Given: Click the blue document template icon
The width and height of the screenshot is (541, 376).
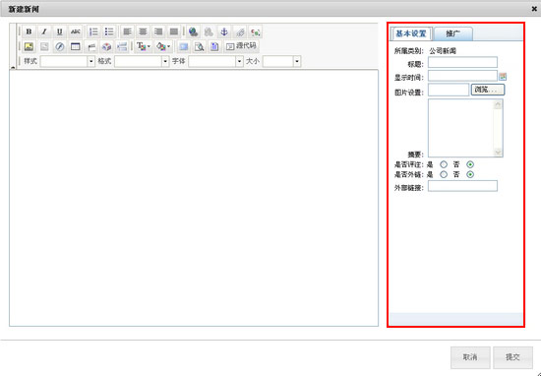Looking at the screenshot, I should (x=214, y=46).
